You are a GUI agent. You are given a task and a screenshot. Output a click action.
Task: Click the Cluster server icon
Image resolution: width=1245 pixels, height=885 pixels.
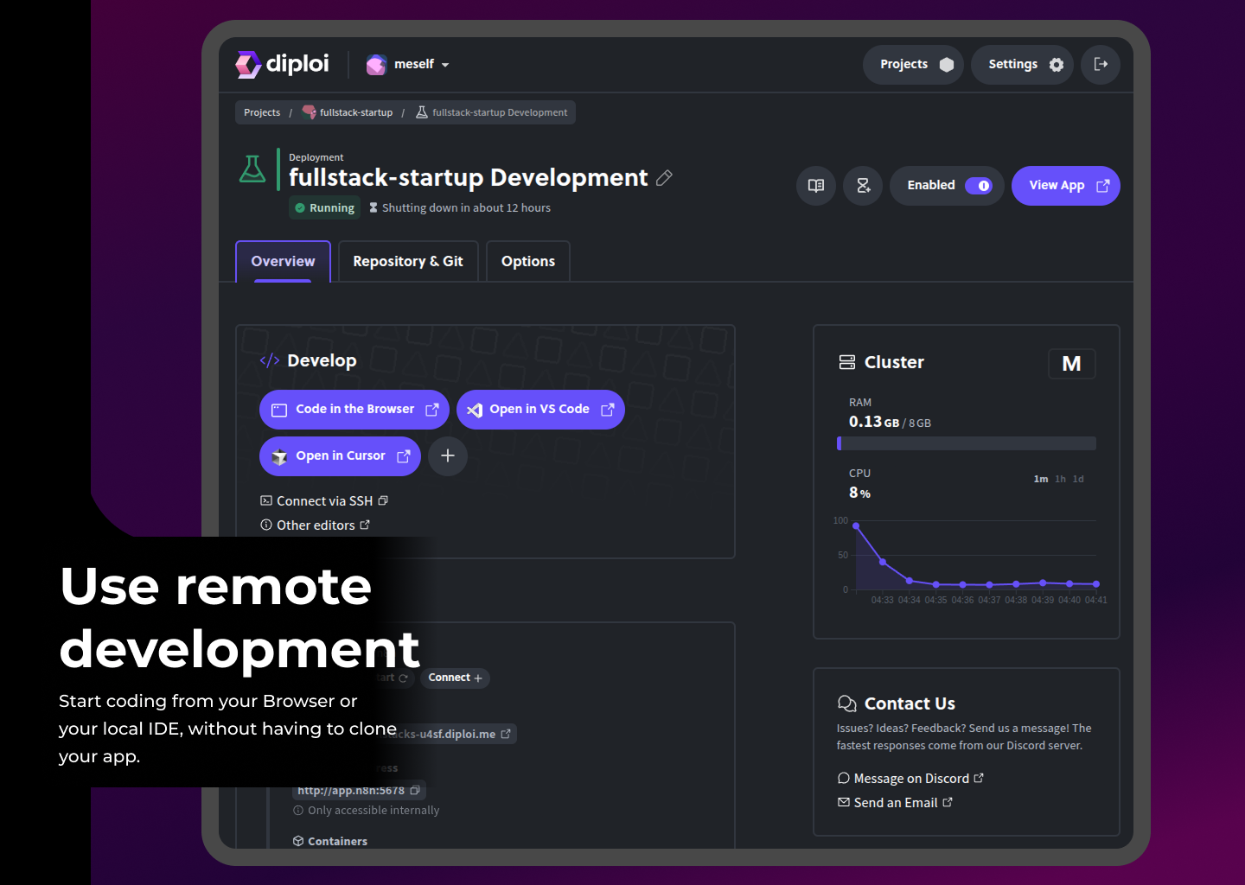pyautogui.click(x=847, y=362)
